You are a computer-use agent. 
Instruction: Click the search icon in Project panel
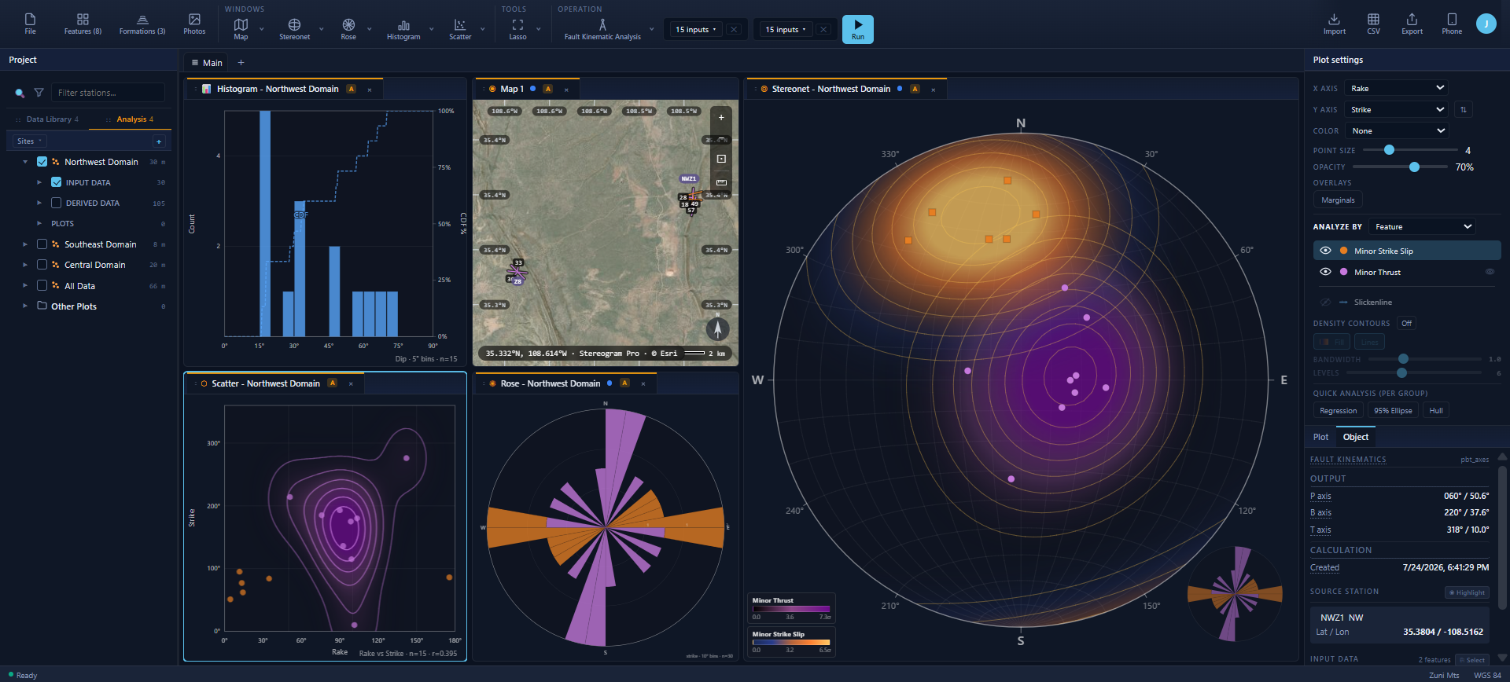point(20,93)
